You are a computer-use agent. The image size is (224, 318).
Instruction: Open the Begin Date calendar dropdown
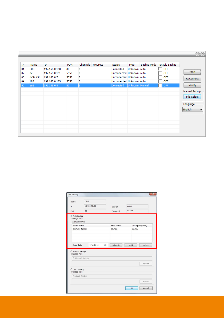(x=105, y=245)
